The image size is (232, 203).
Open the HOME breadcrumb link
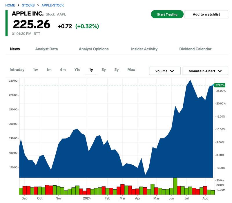pos(10,5)
